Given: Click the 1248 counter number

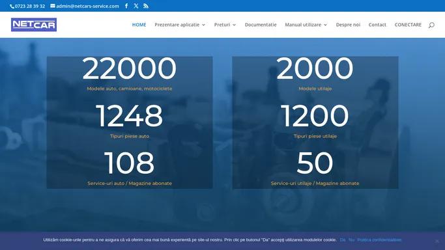Looking at the screenshot, I should coord(130,116).
